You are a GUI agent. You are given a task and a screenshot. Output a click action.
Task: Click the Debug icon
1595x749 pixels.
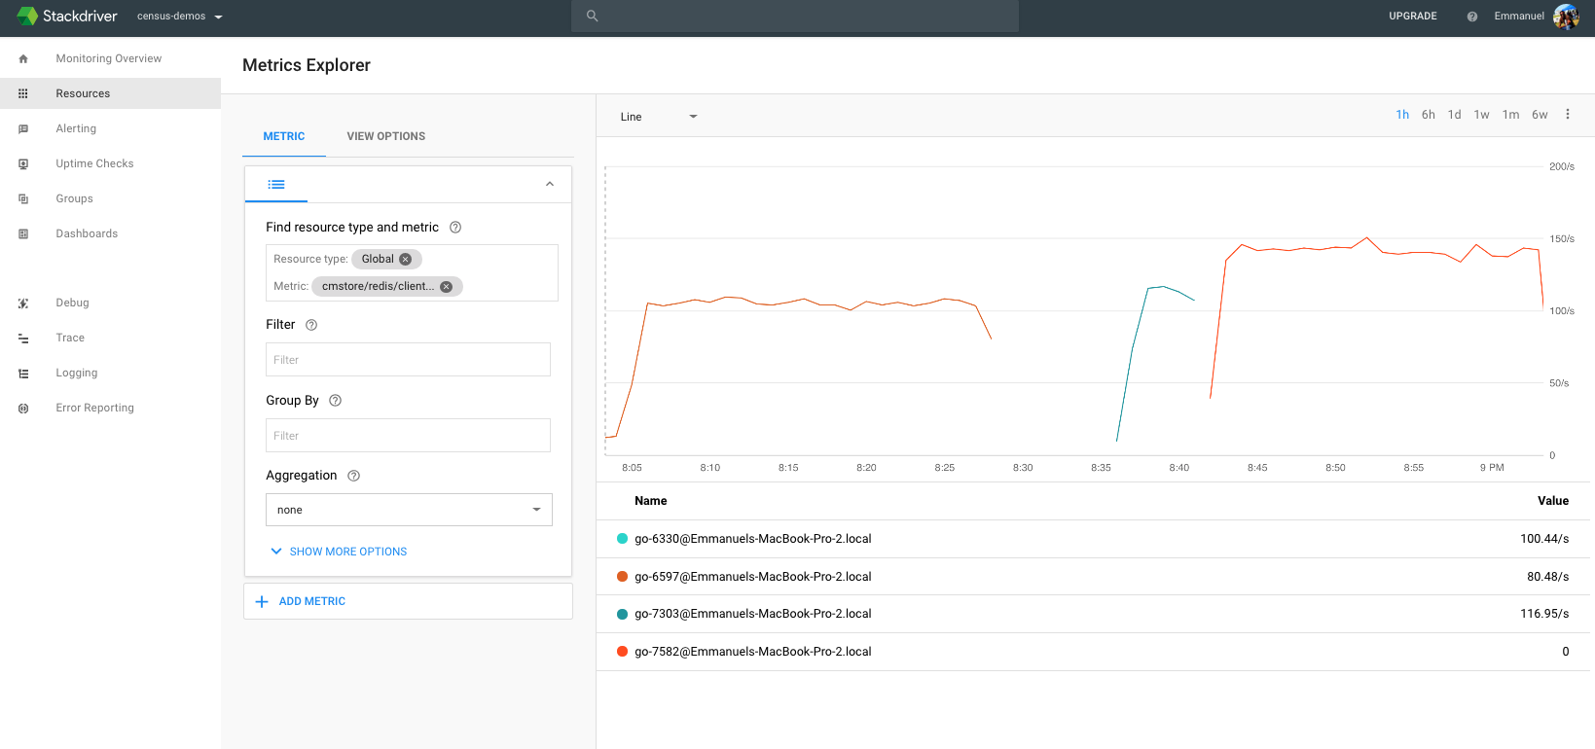23,303
